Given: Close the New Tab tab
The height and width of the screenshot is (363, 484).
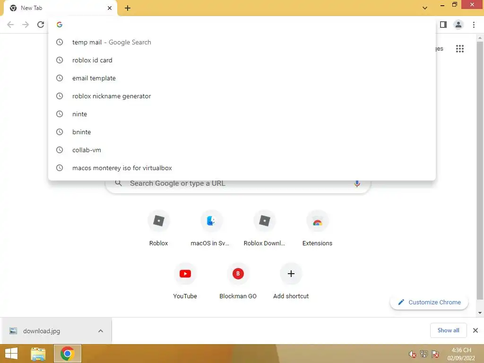Looking at the screenshot, I should (110, 8).
